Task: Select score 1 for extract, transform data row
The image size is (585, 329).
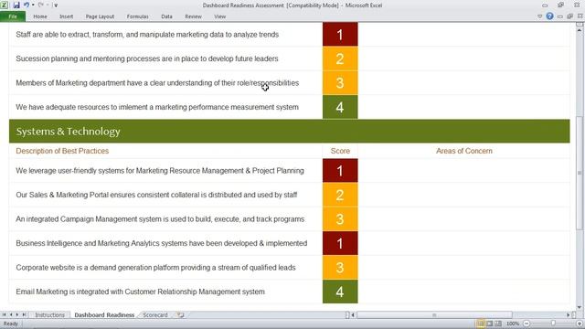Action: 340,35
